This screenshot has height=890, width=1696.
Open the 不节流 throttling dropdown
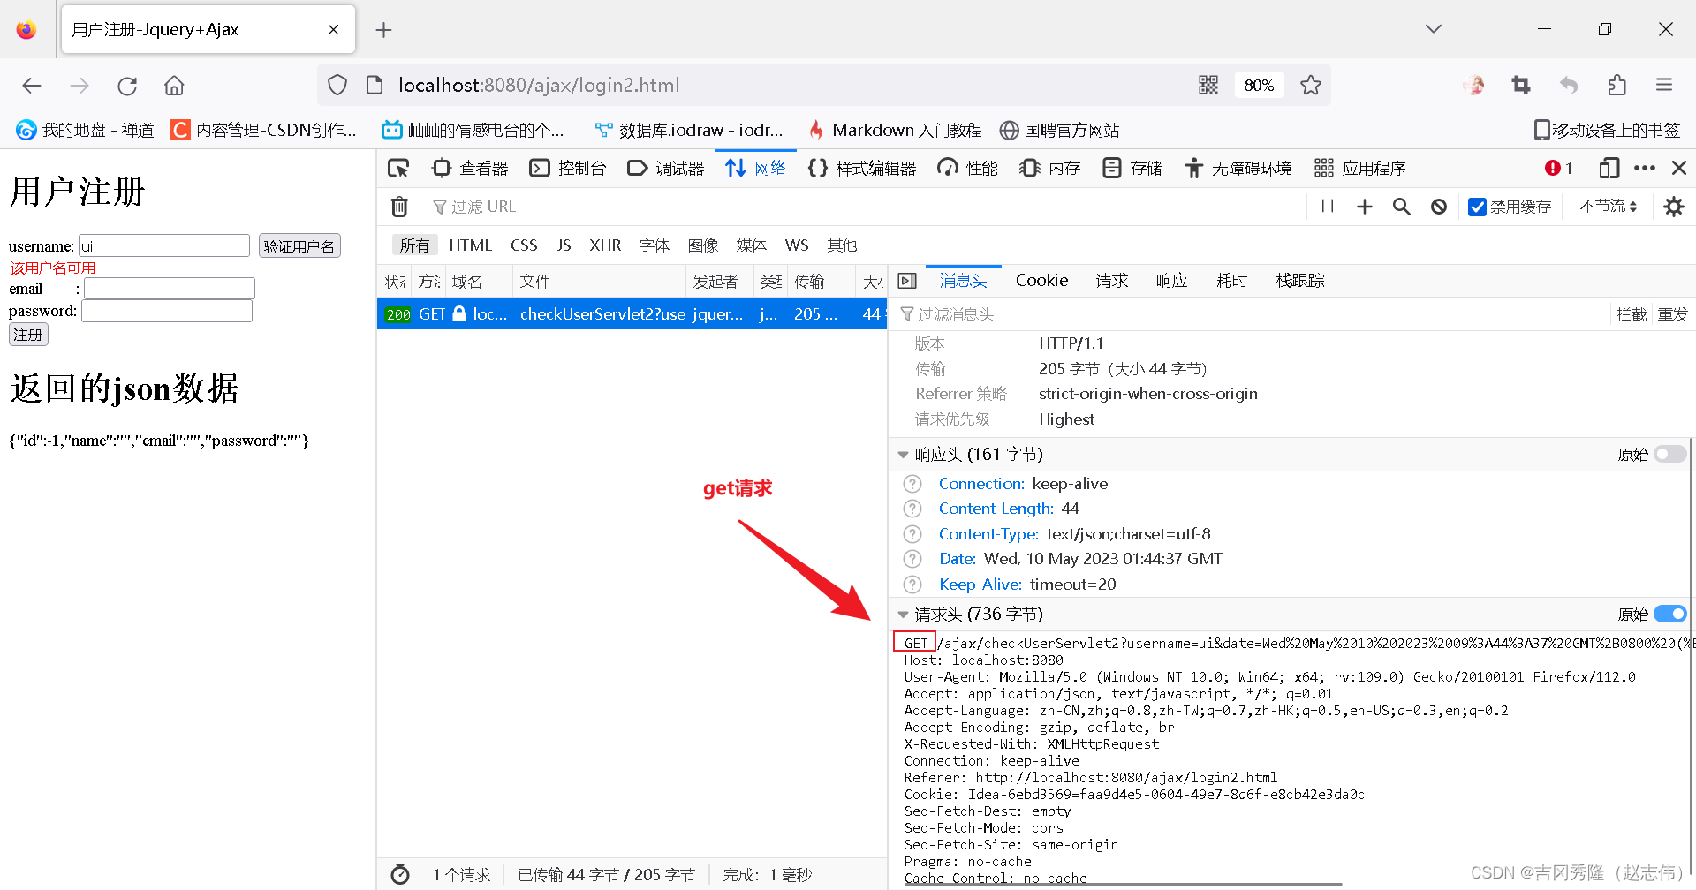(x=1608, y=206)
